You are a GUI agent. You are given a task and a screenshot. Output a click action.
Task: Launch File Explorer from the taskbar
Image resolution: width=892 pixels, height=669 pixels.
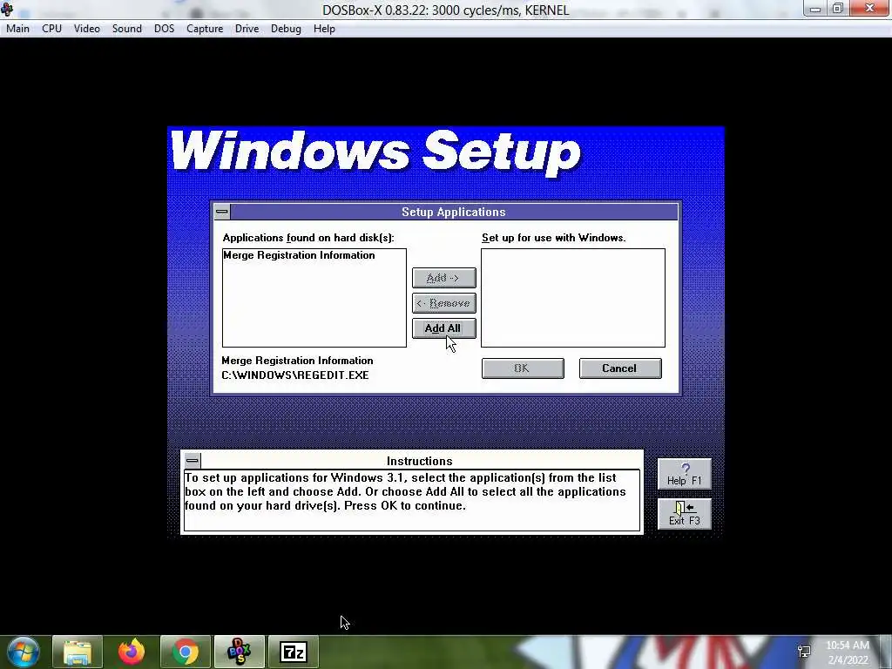[x=78, y=652]
